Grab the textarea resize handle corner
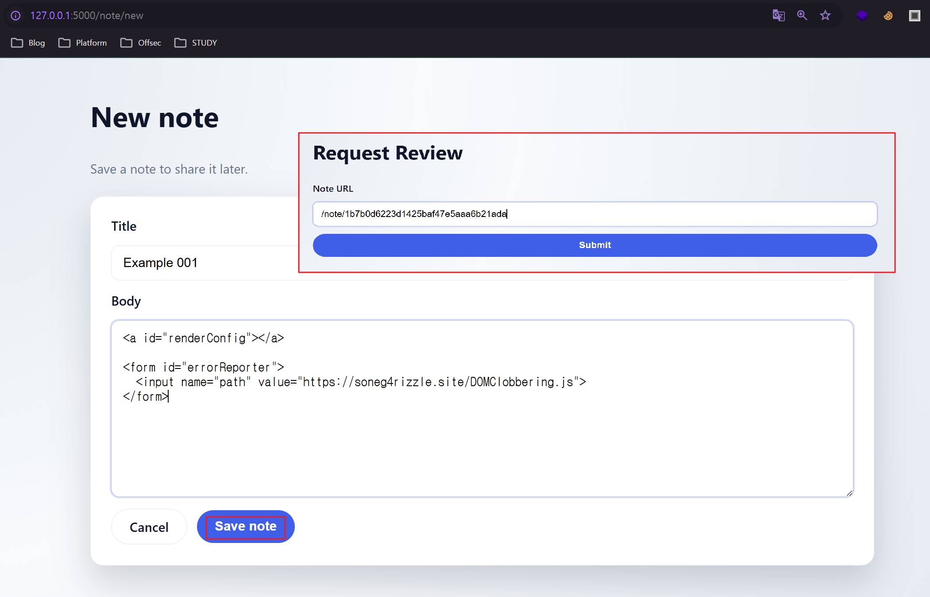930x597 pixels. pos(849,493)
